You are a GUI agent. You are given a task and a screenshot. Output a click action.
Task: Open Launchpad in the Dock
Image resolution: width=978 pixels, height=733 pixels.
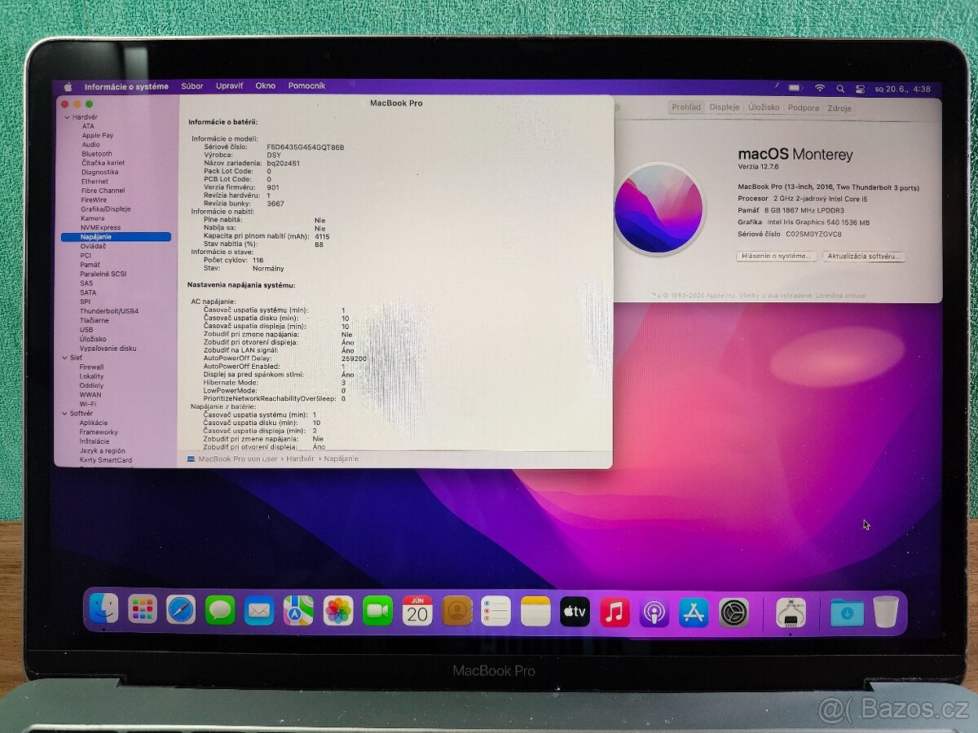pos(143,608)
